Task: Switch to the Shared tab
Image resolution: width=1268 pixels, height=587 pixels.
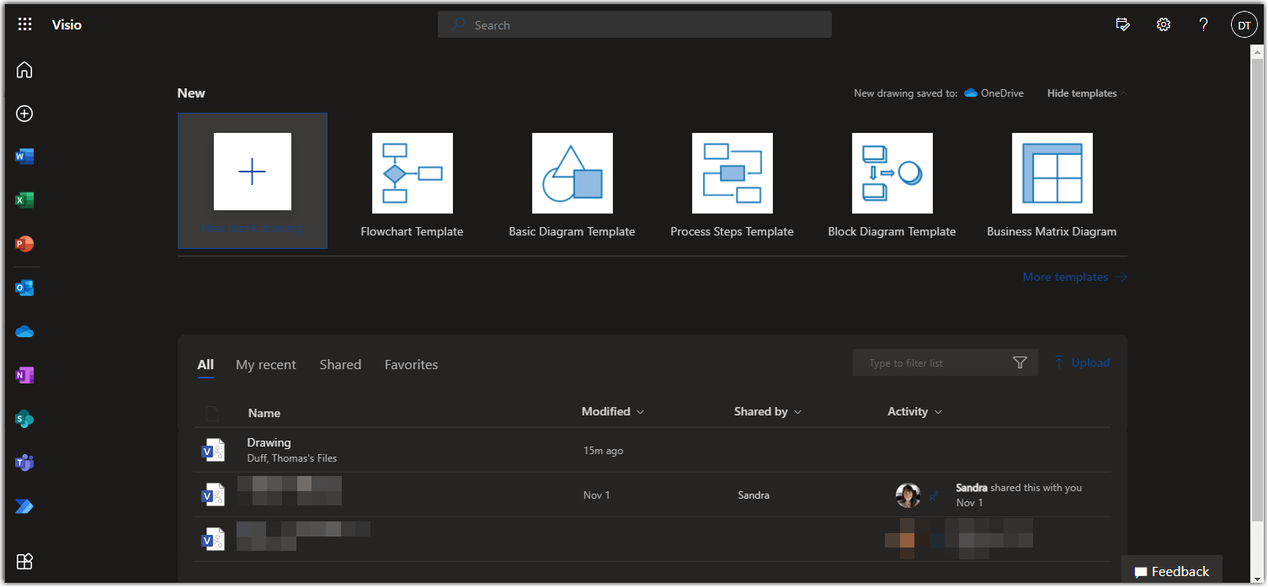Action: coord(340,364)
